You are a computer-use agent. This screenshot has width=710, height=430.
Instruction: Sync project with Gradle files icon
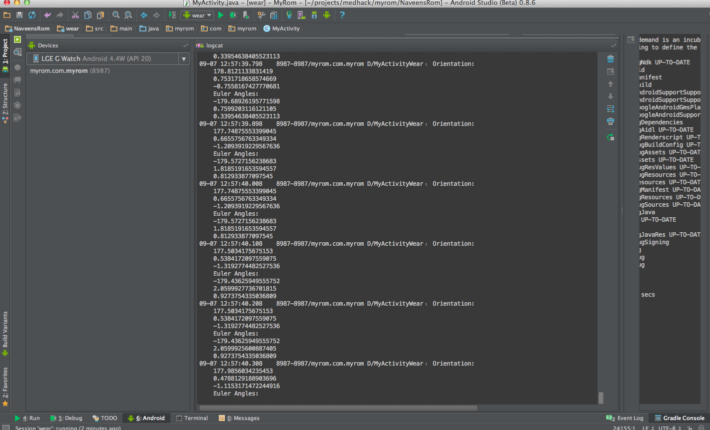289,15
